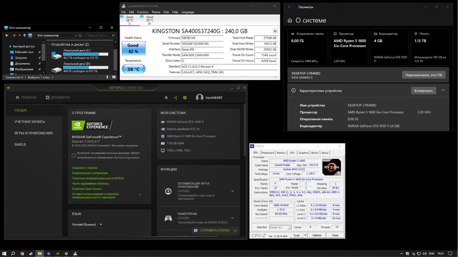Open the SPD tab in CPU-Z
Screen dimensions: 458x257
[292, 153]
